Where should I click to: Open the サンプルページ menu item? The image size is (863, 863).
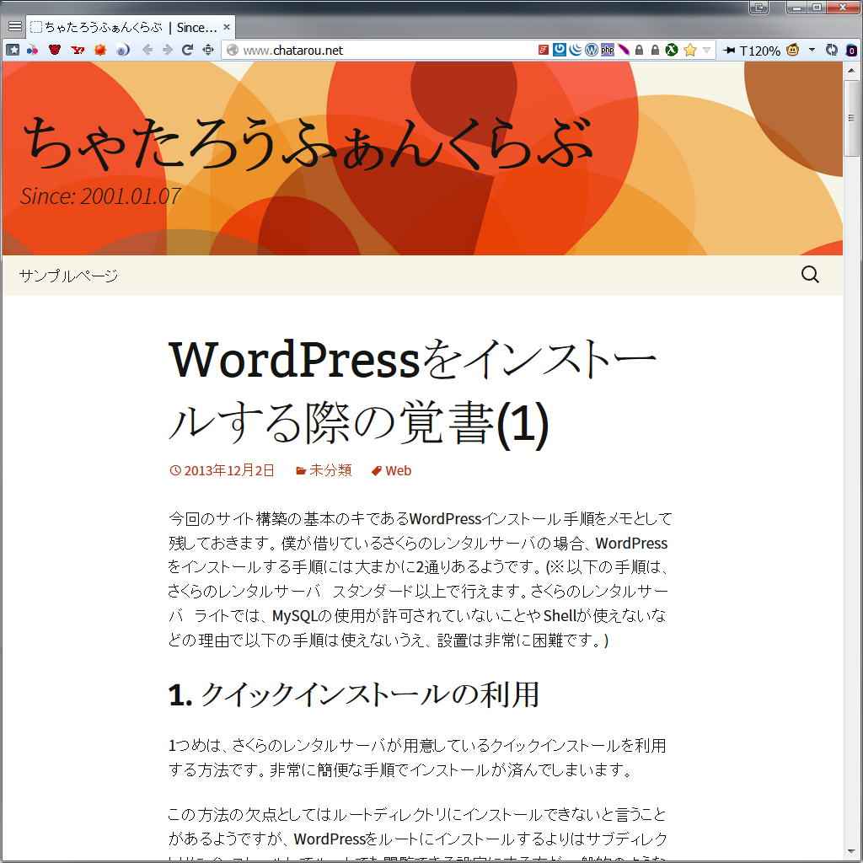pos(68,276)
